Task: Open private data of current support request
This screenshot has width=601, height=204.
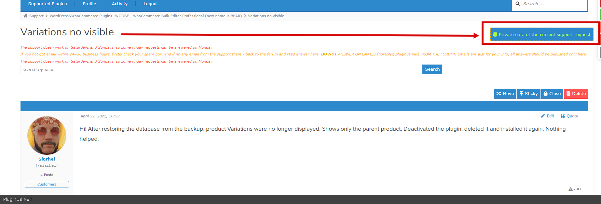Action: pyautogui.click(x=541, y=35)
